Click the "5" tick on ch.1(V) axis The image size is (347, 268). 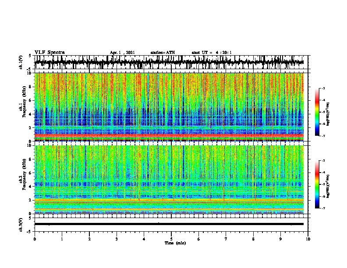click(30, 56)
